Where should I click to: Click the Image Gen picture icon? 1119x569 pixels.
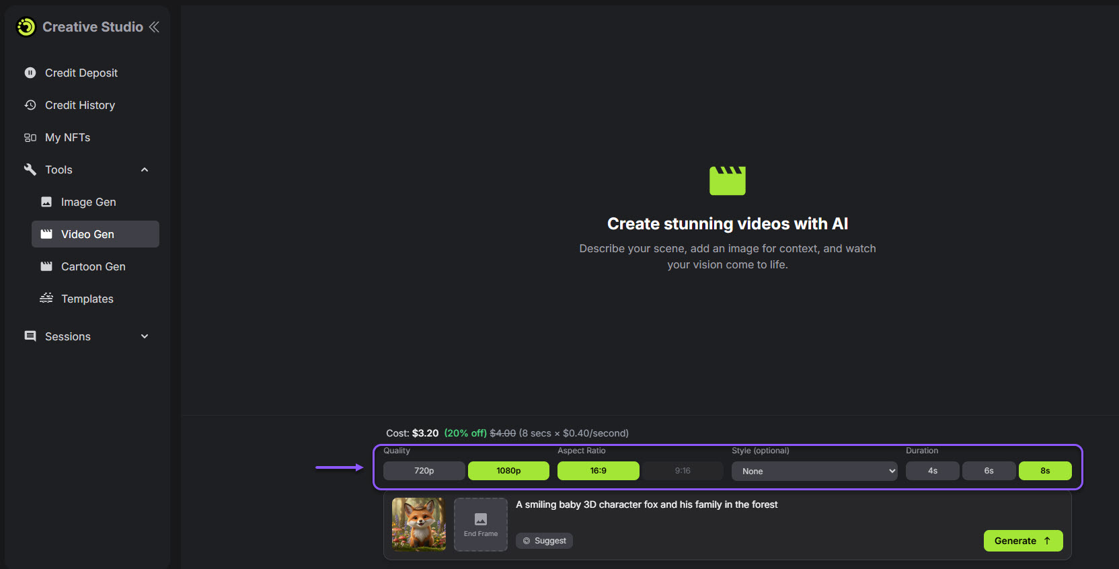tap(46, 202)
